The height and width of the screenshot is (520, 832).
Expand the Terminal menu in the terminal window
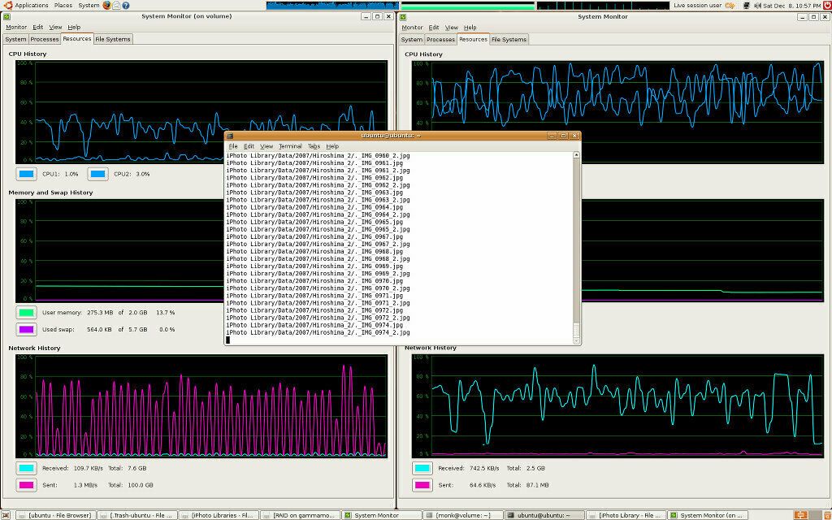[290, 146]
